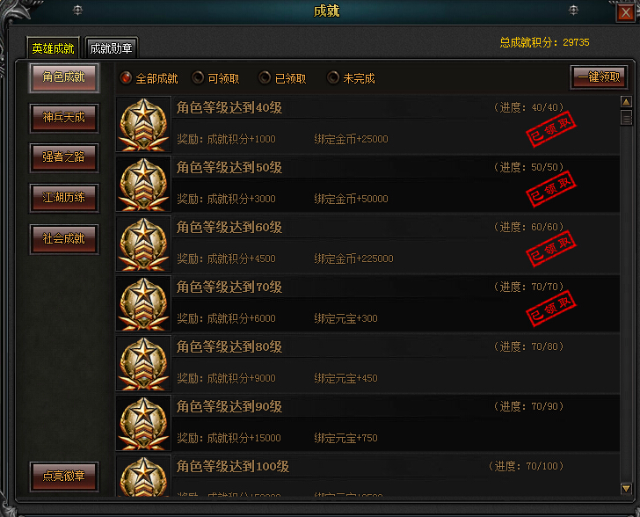Click the 一键领取 button

pos(599,77)
